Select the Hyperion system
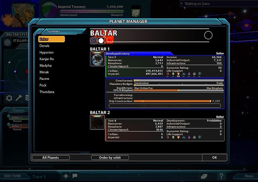 pyautogui.click(x=46, y=53)
